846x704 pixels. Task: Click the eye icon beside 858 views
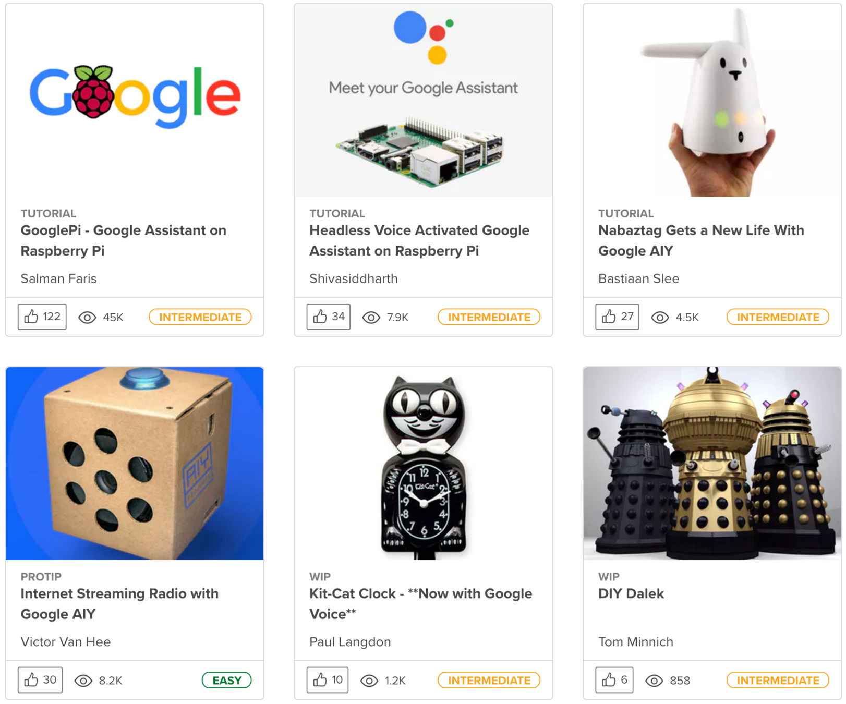coord(654,681)
